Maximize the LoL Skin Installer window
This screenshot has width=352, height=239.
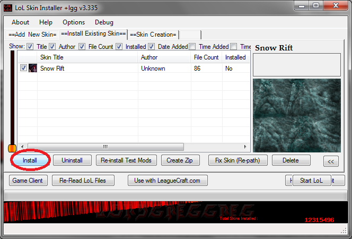[316, 6]
